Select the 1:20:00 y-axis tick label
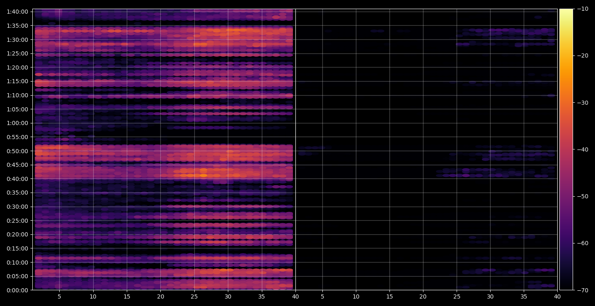The width and height of the screenshot is (595, 306). [x=17, y=67]
